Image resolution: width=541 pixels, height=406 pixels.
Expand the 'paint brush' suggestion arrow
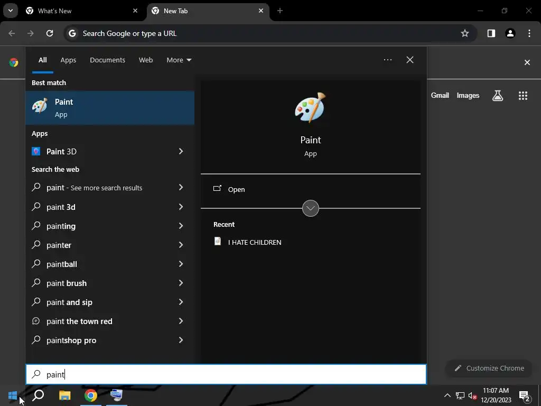(x=181, y=283)
